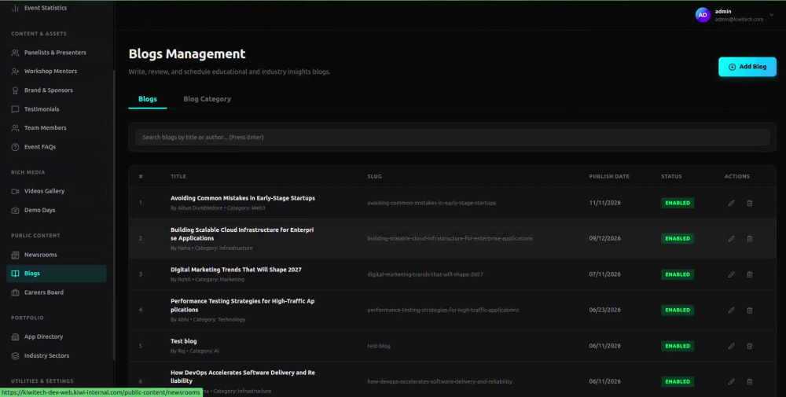786x397 pixels.
Task: Focus the search blogs input field
Action: 452,138
